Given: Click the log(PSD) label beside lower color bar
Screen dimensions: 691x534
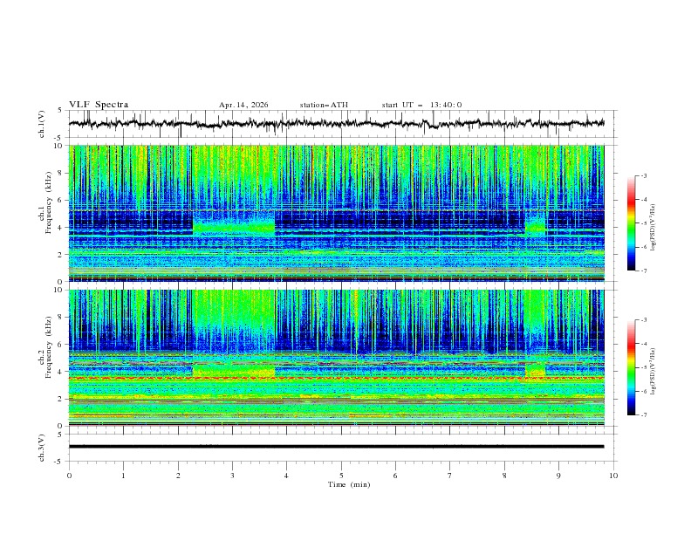Looking at the screenshot, I should tap(653, 372).
